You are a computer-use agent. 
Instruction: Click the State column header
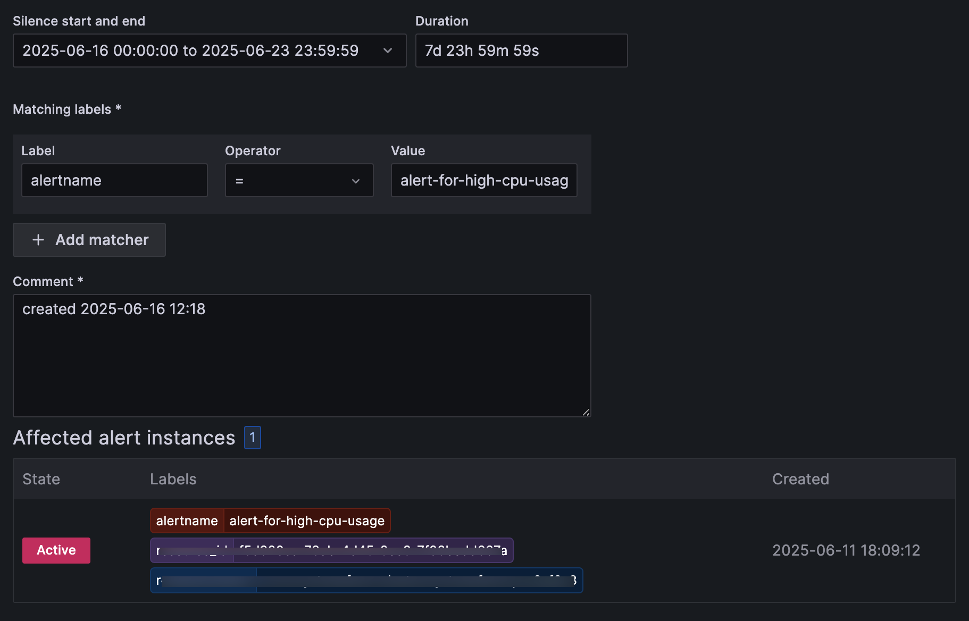41,479
